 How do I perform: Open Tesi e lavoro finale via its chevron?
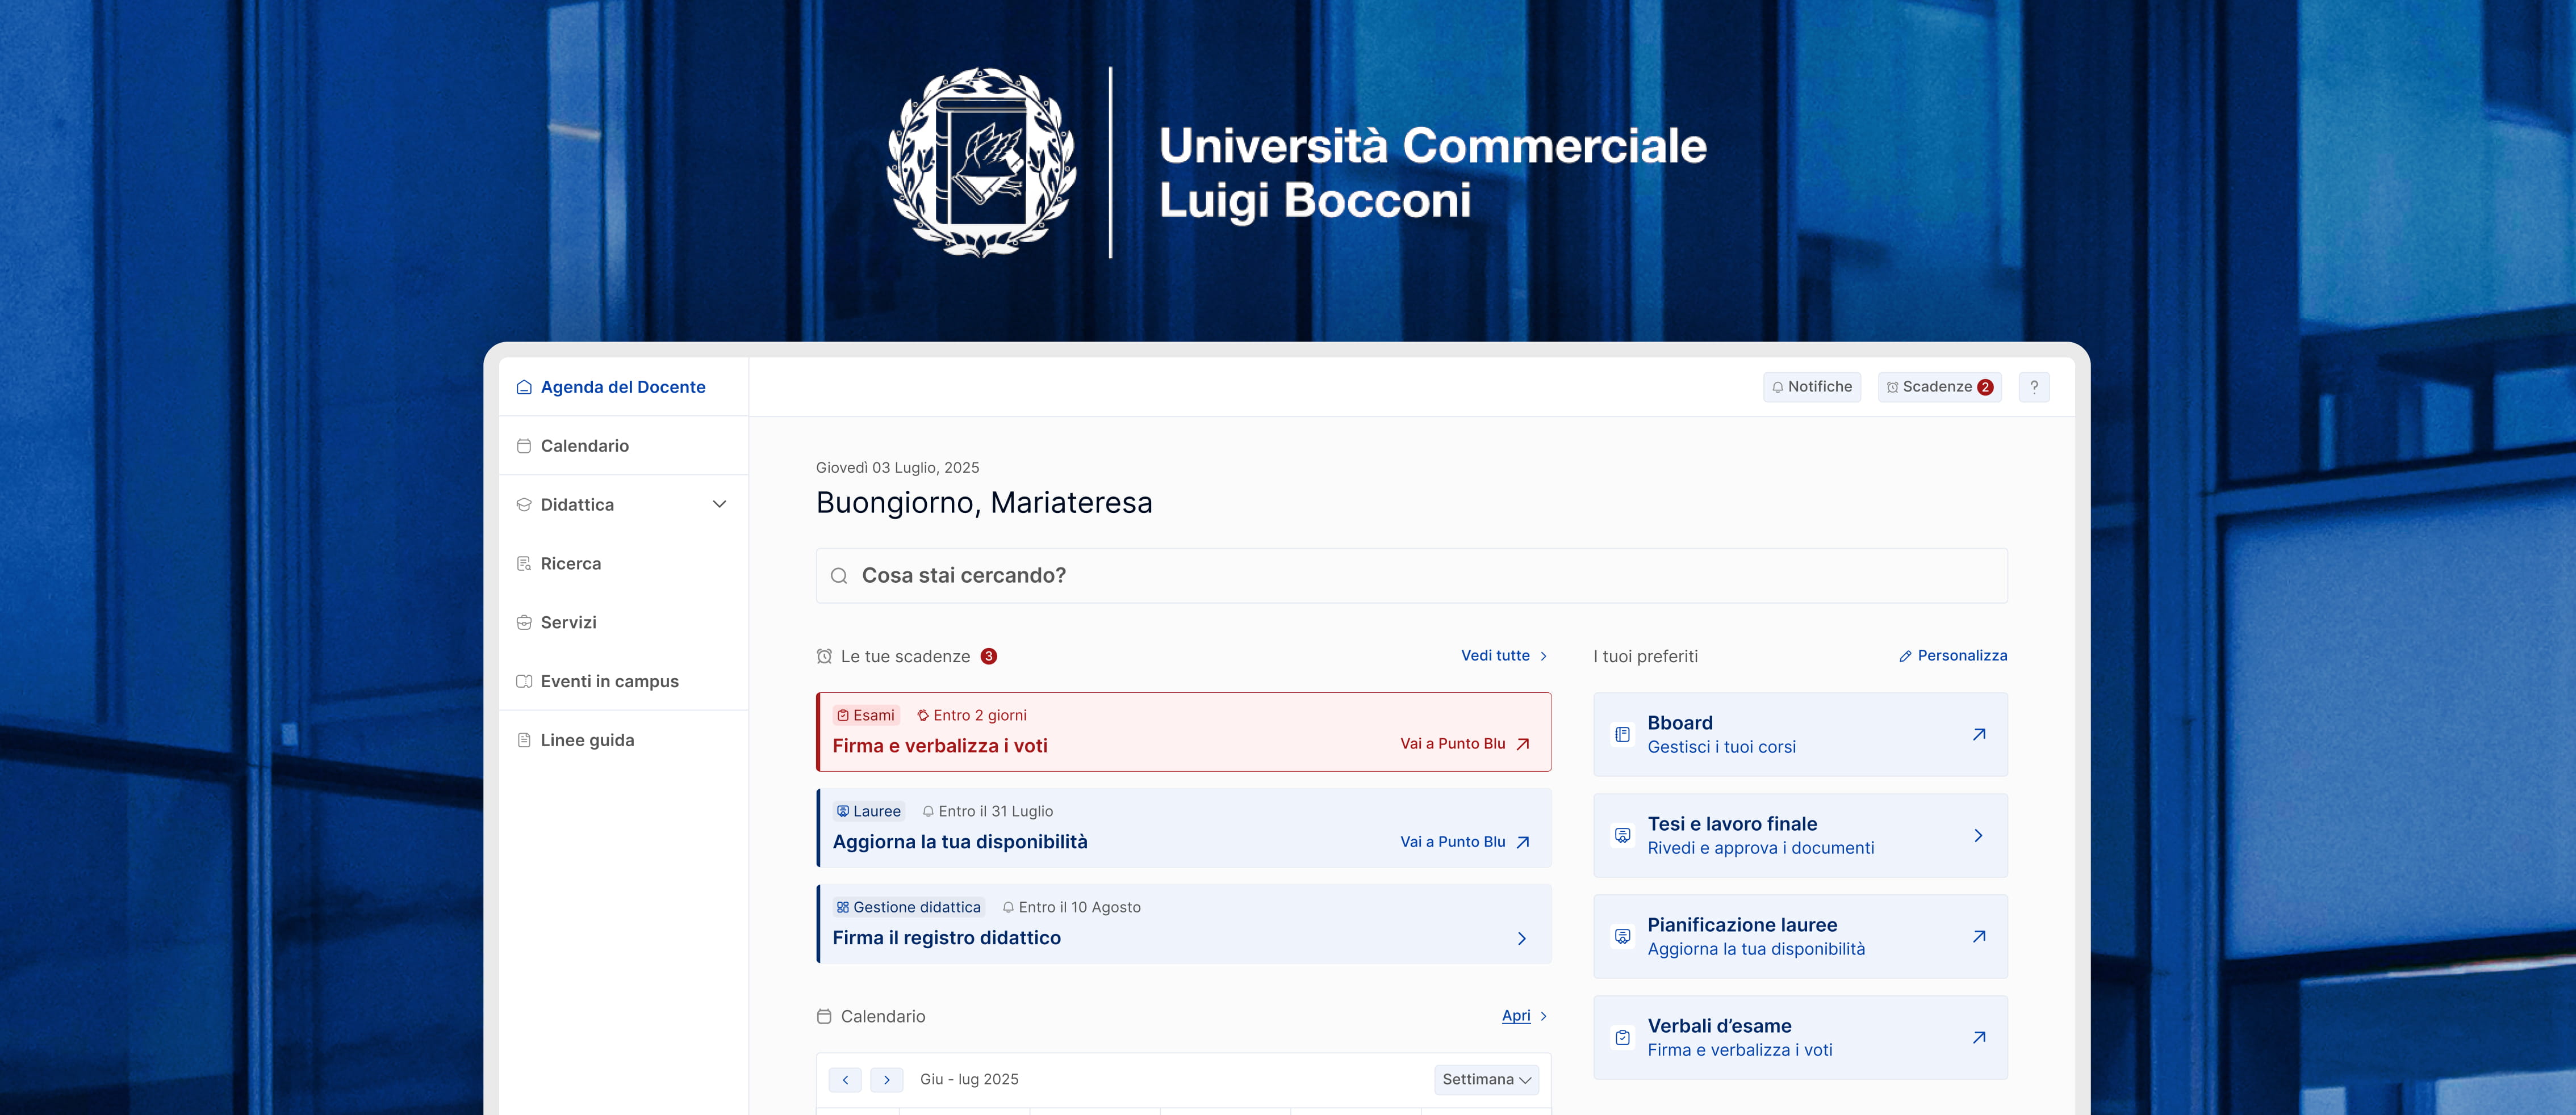[x=1979, y=835]
